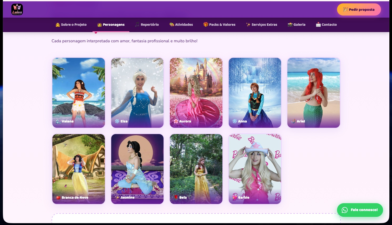Open the Contacto section
Screen dimensions: 392x225
(x=326, y=25)
